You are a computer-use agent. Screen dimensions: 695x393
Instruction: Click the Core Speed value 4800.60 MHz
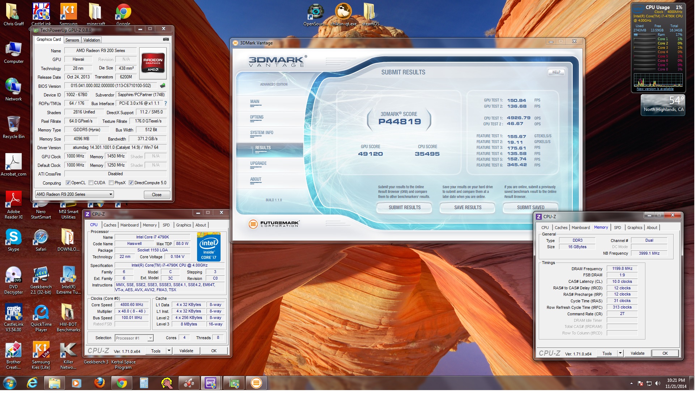tap(132, 305)
